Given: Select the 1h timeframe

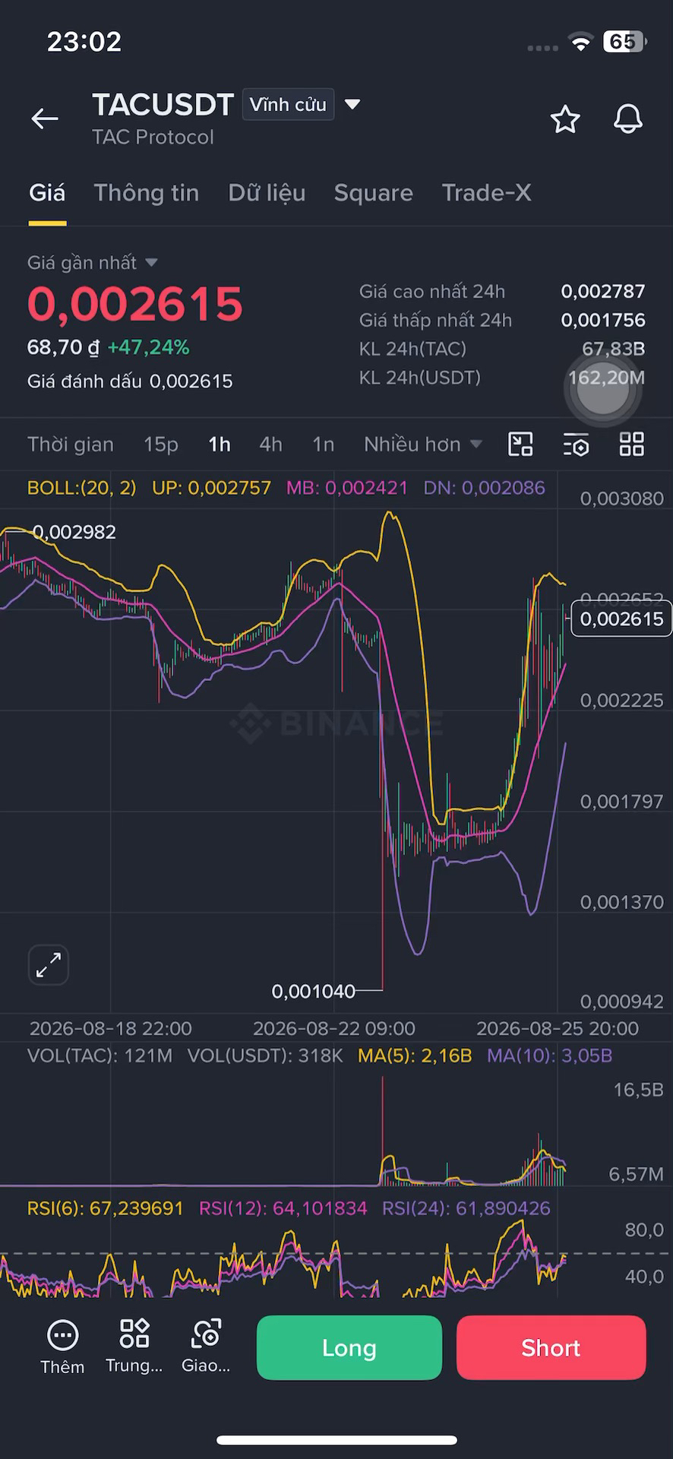Looking at the screenshot, I should tap(220, 445).
